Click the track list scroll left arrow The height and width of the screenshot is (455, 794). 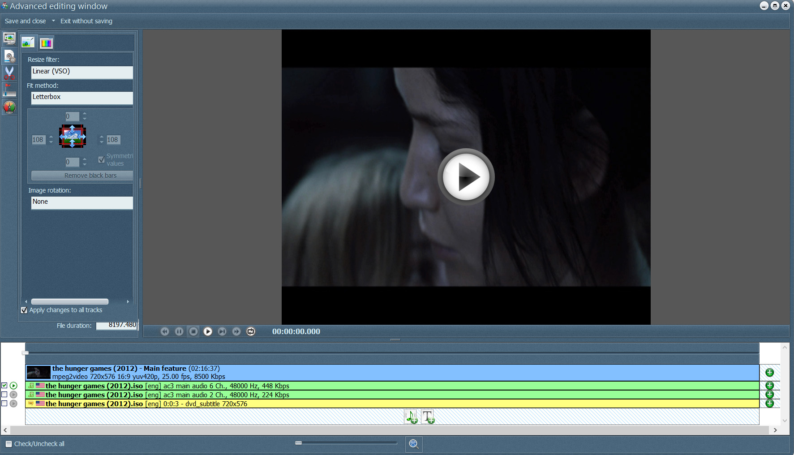coord(5,430)
